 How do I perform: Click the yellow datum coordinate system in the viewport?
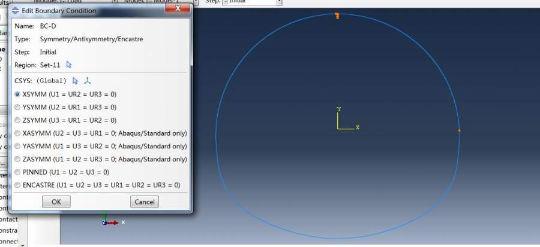tap(348, 118)
